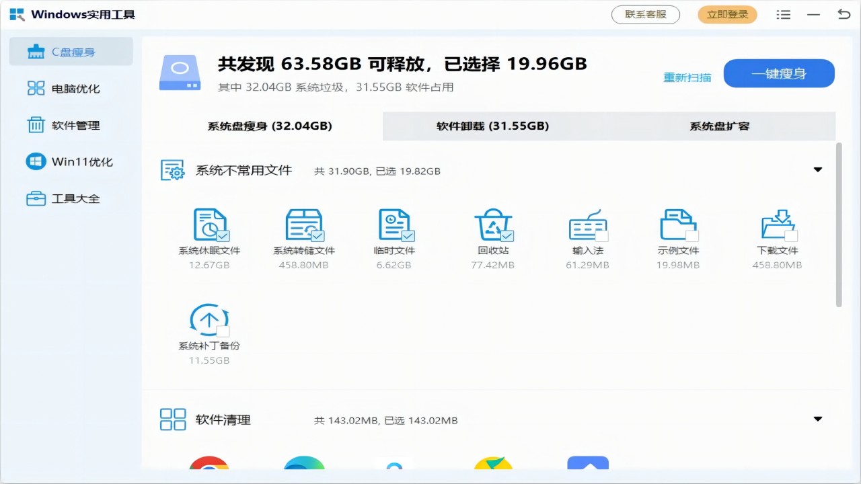Check the 下载文件 checkbox
The height and width of the screenshot is (484, 861).
(x=792, y=236)
